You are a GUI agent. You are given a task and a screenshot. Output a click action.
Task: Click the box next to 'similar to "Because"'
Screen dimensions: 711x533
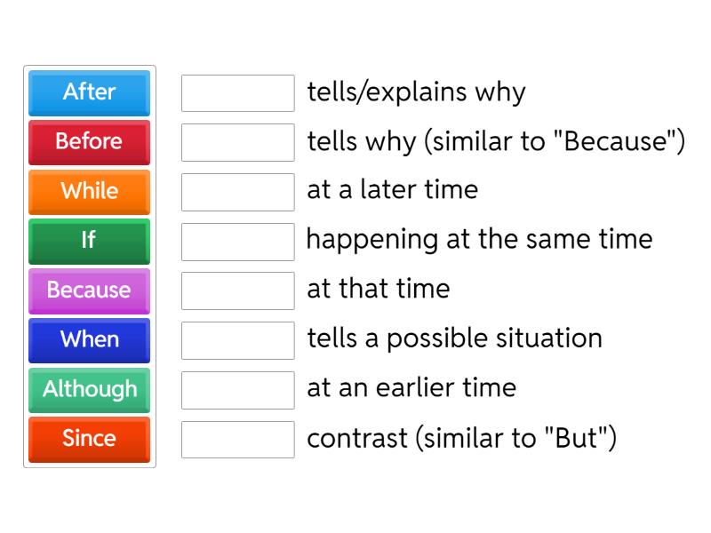pyautogui.click(x=237, y=142)
